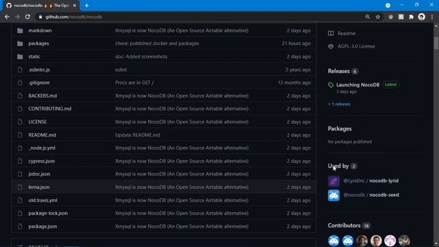Viewport: 439px width, 247px height.
Task: Click the lerna.json file icon
Action: 20,187
